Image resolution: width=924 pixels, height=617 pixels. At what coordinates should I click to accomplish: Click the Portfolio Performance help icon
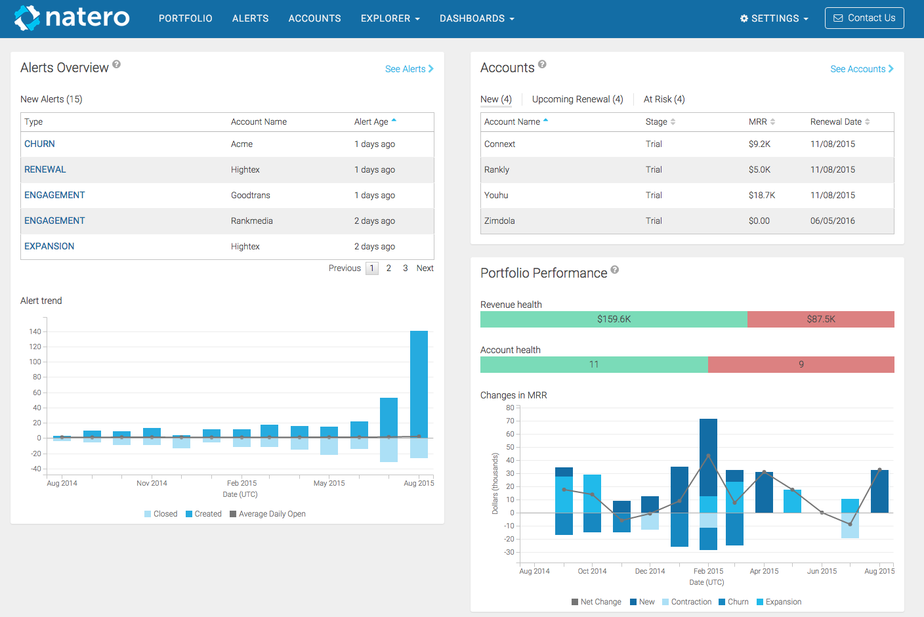click(x=615, y=270)
